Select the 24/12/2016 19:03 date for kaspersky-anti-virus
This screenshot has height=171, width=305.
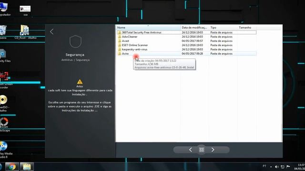click(x=192, y=49)
